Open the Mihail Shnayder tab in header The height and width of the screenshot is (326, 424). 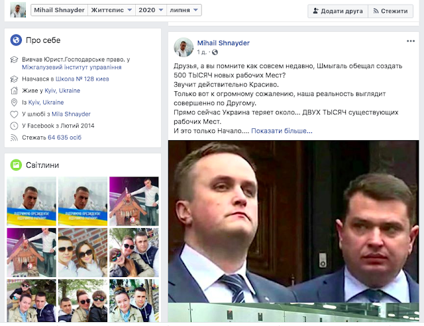pos(59,10)
